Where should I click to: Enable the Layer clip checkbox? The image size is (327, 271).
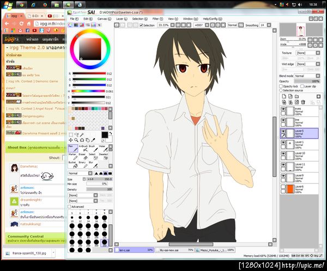coord(302,86)
